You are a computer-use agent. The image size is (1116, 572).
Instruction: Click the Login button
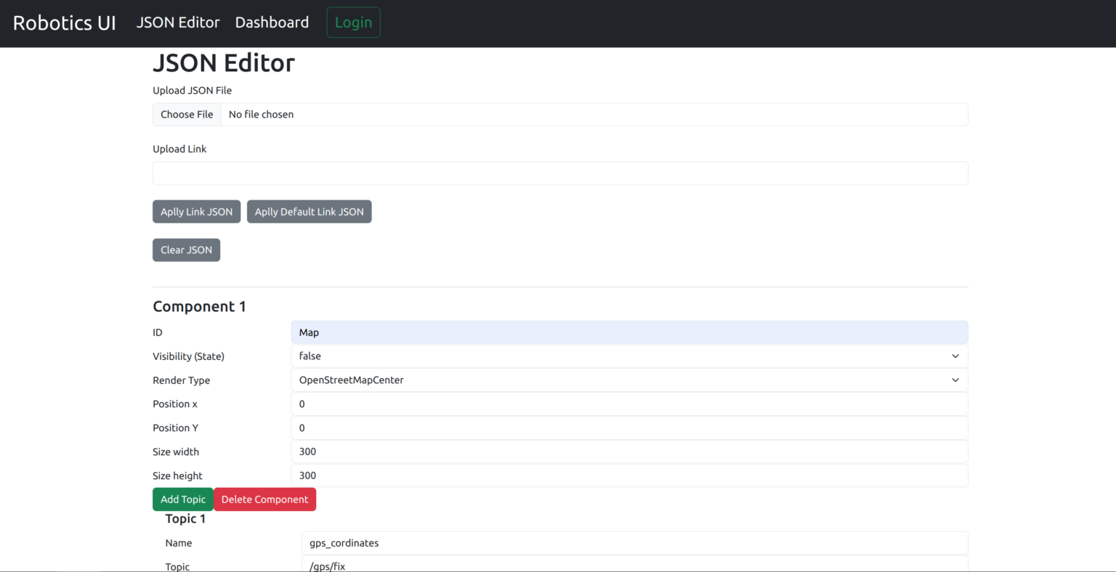coord(353,22)
